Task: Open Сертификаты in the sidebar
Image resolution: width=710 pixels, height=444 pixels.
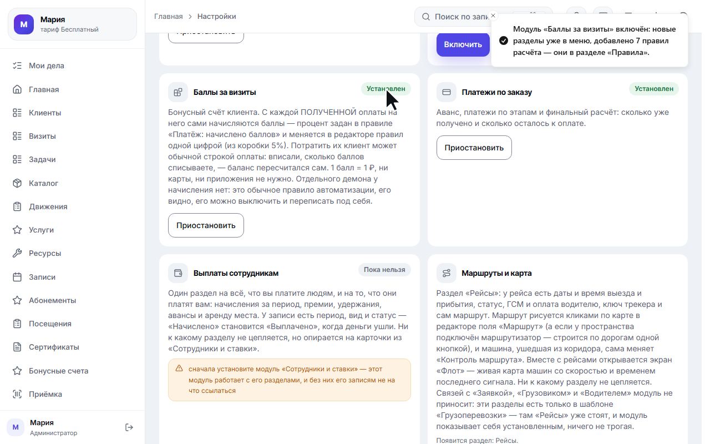Action: pos(72,347)
